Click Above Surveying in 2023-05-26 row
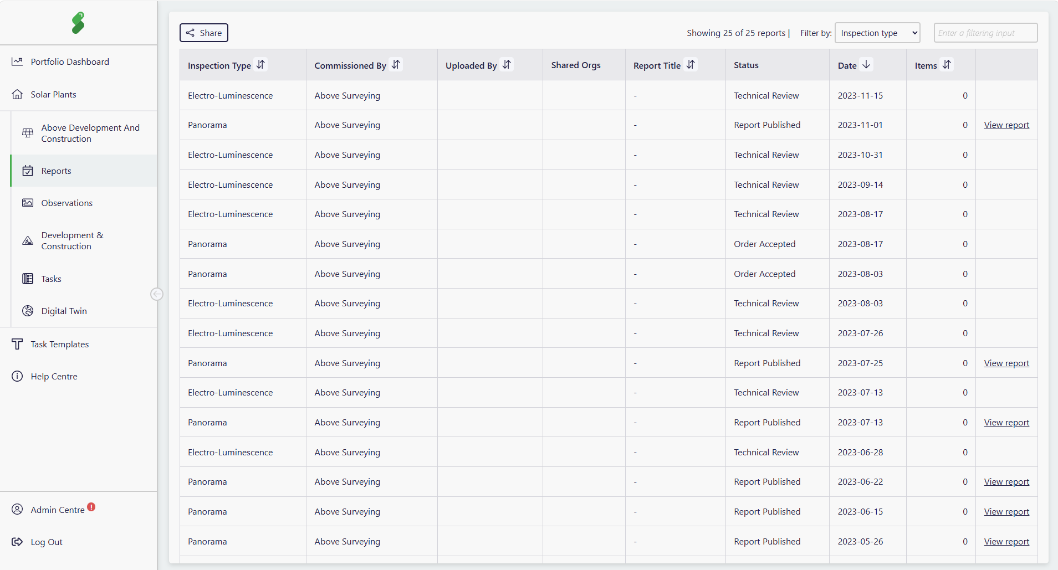The width and height of the screenshot is (1058, 570). pos(347,541)
